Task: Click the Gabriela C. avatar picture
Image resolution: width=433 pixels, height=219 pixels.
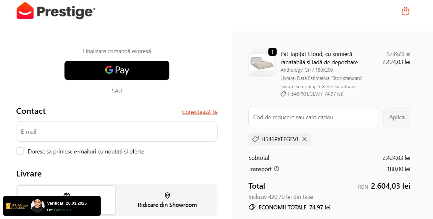Action: (x=38, y=206)
